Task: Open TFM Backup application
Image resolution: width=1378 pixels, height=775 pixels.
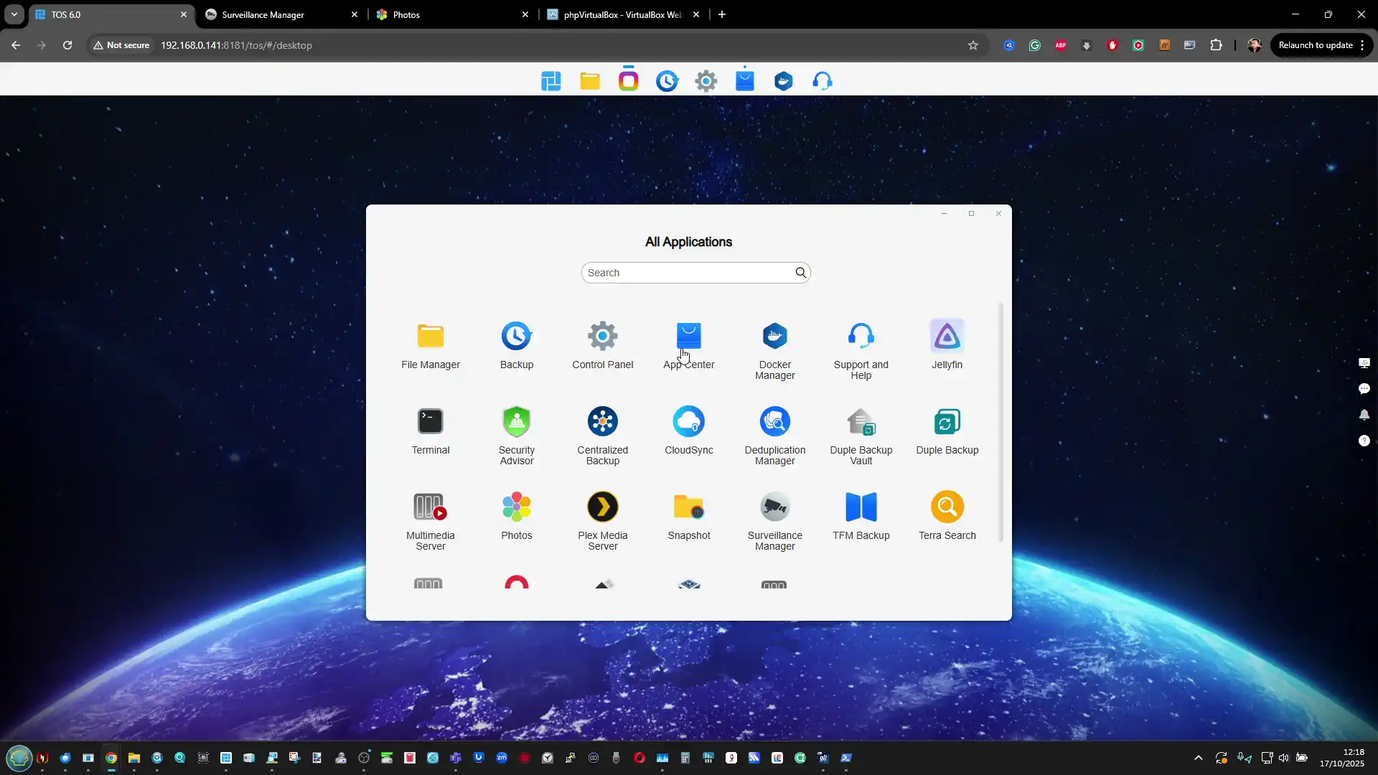Action: tap(861, 507)
